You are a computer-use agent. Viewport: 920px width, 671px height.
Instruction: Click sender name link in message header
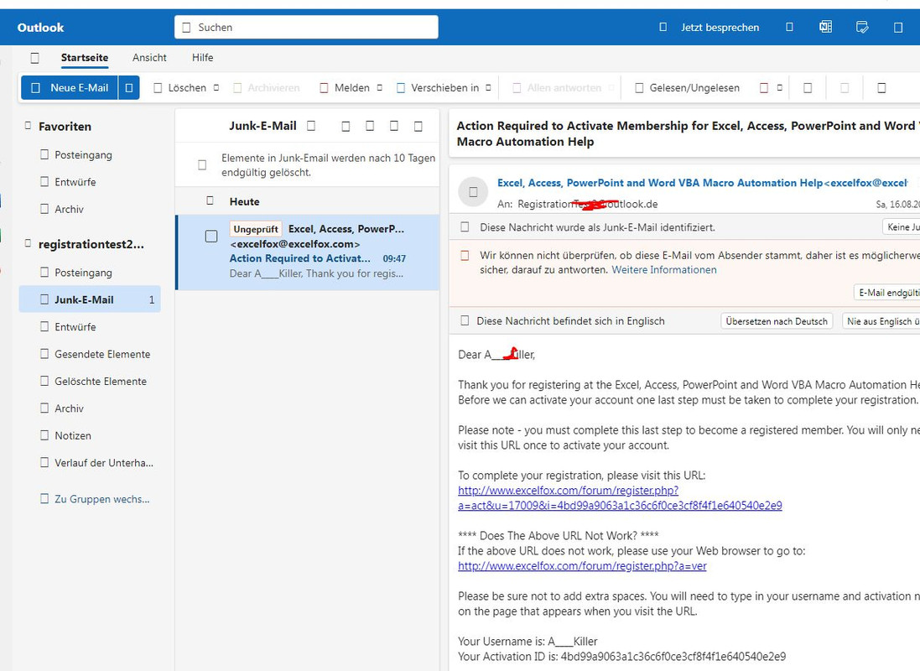[x=702, y=183]
